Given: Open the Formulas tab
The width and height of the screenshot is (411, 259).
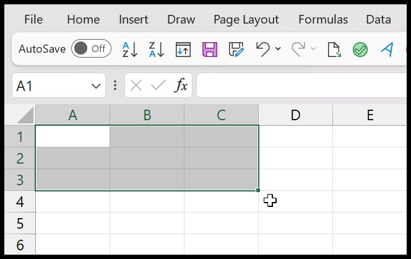Looking at the screenshot, I should tap(322, 19).
